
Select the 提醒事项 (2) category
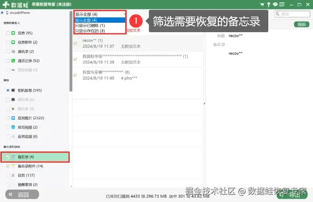click(28, 185)
